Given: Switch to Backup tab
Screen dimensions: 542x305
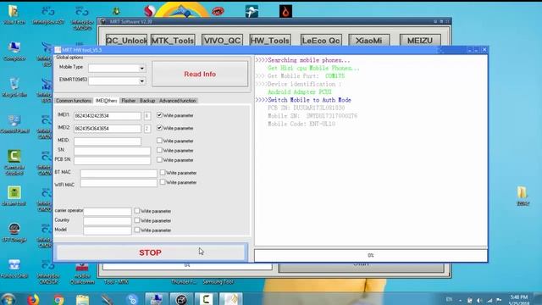Looking at the screenshot, I should (147, 101).
